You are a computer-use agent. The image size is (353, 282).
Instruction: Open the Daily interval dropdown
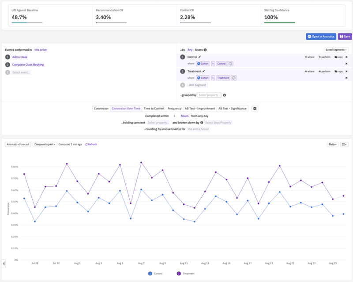(333, 144)
